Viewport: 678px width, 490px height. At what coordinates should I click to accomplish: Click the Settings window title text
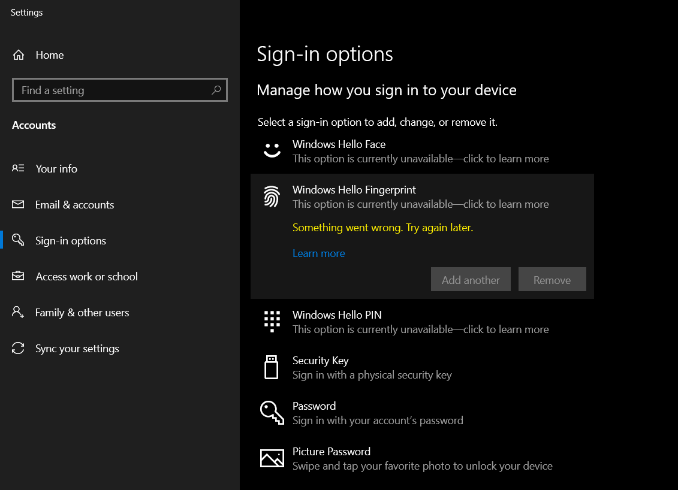[x=26, y=13]
